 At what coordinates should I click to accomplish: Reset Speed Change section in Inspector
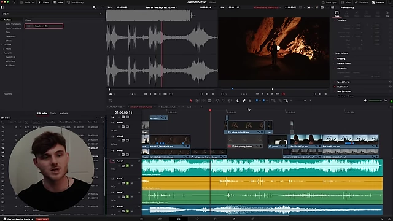391,82
